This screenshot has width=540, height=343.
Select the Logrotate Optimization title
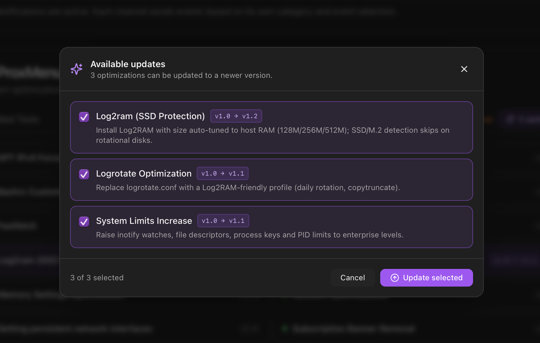[144, 174]
